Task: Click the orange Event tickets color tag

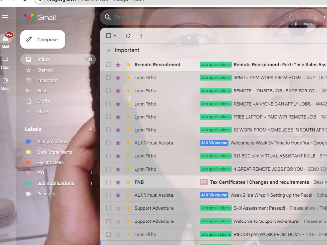Action: (x=28, y=162)
